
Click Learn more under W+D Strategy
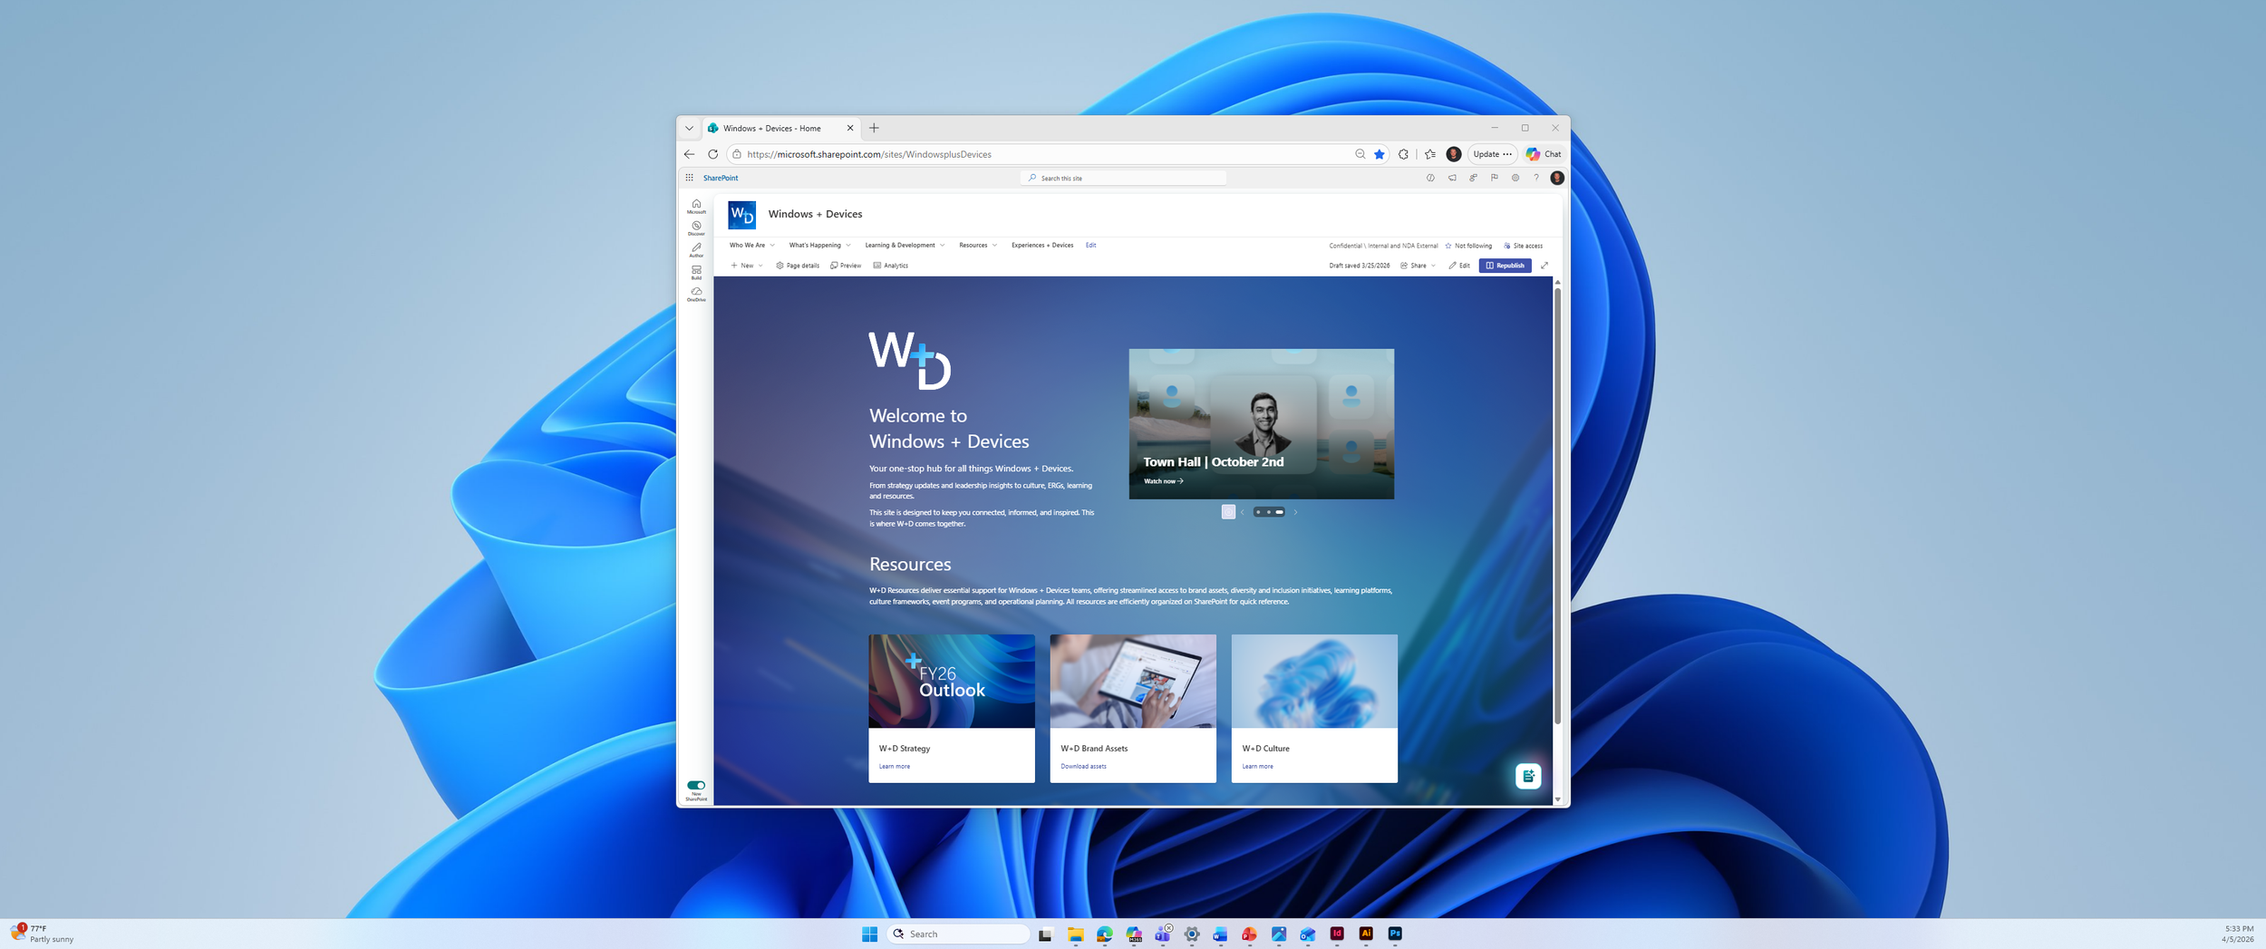[894, 767]
